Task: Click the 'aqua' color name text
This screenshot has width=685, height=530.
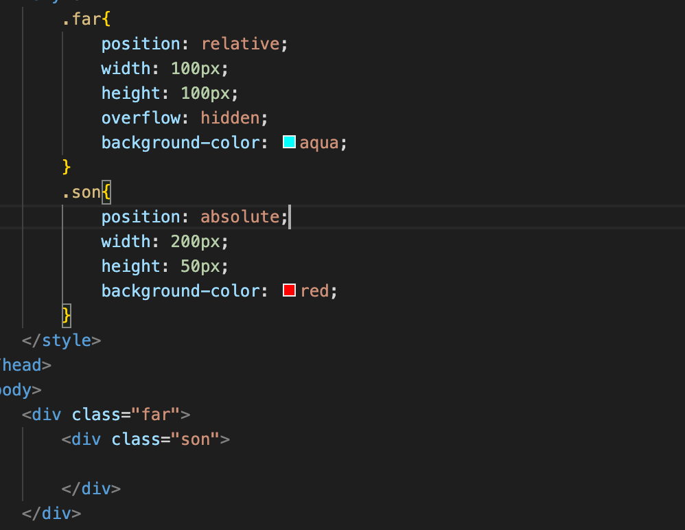Action: point(319,143)
